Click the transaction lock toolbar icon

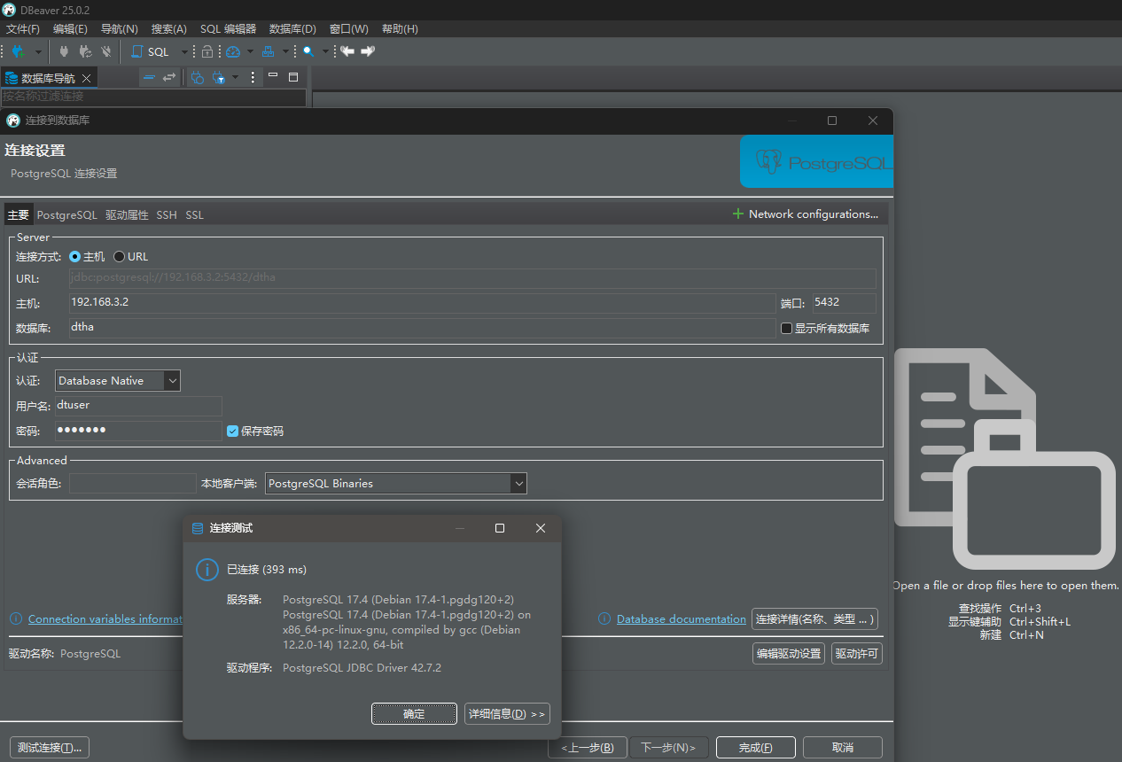[207, 51]
